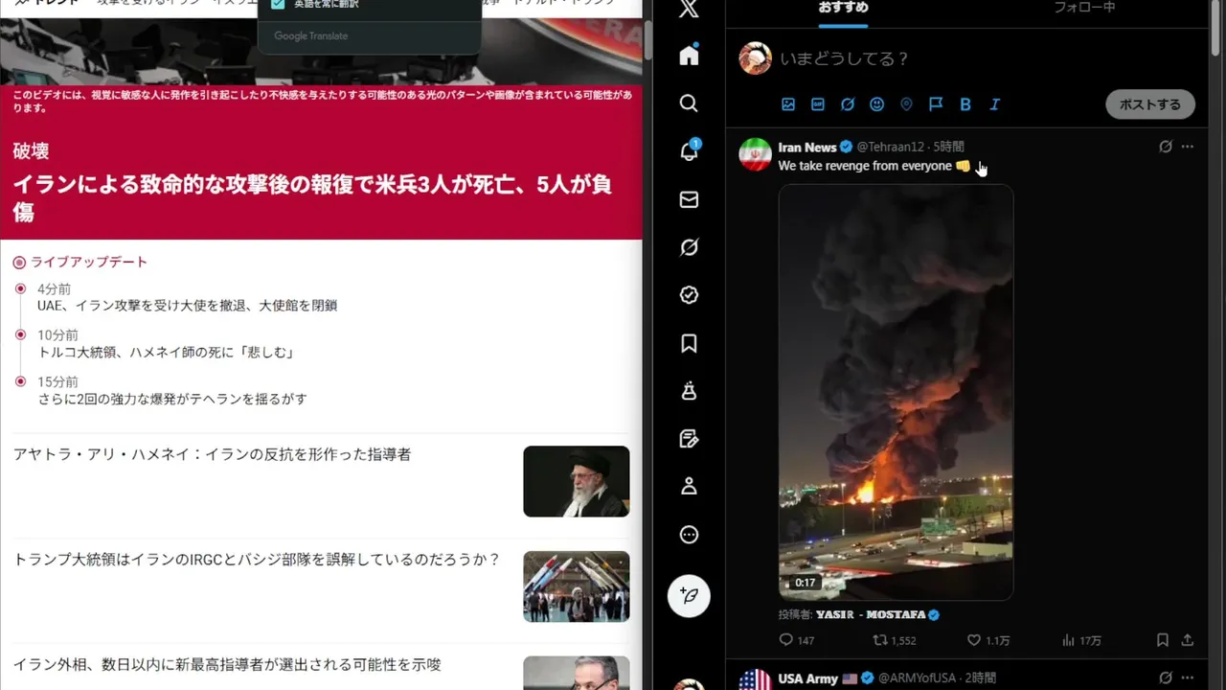The width and height of the screenshot is (1226, 690).
Task: Toggle Bold formatting in compose toolbar
Action: (965, 104)
